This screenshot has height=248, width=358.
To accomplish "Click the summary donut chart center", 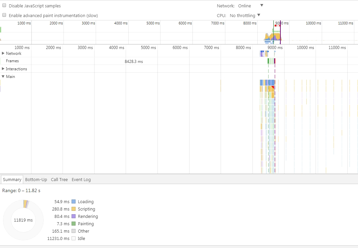I will point(23,220).
